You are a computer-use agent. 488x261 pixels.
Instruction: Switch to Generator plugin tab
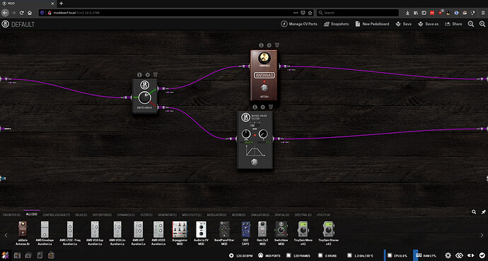pos(167,215)
